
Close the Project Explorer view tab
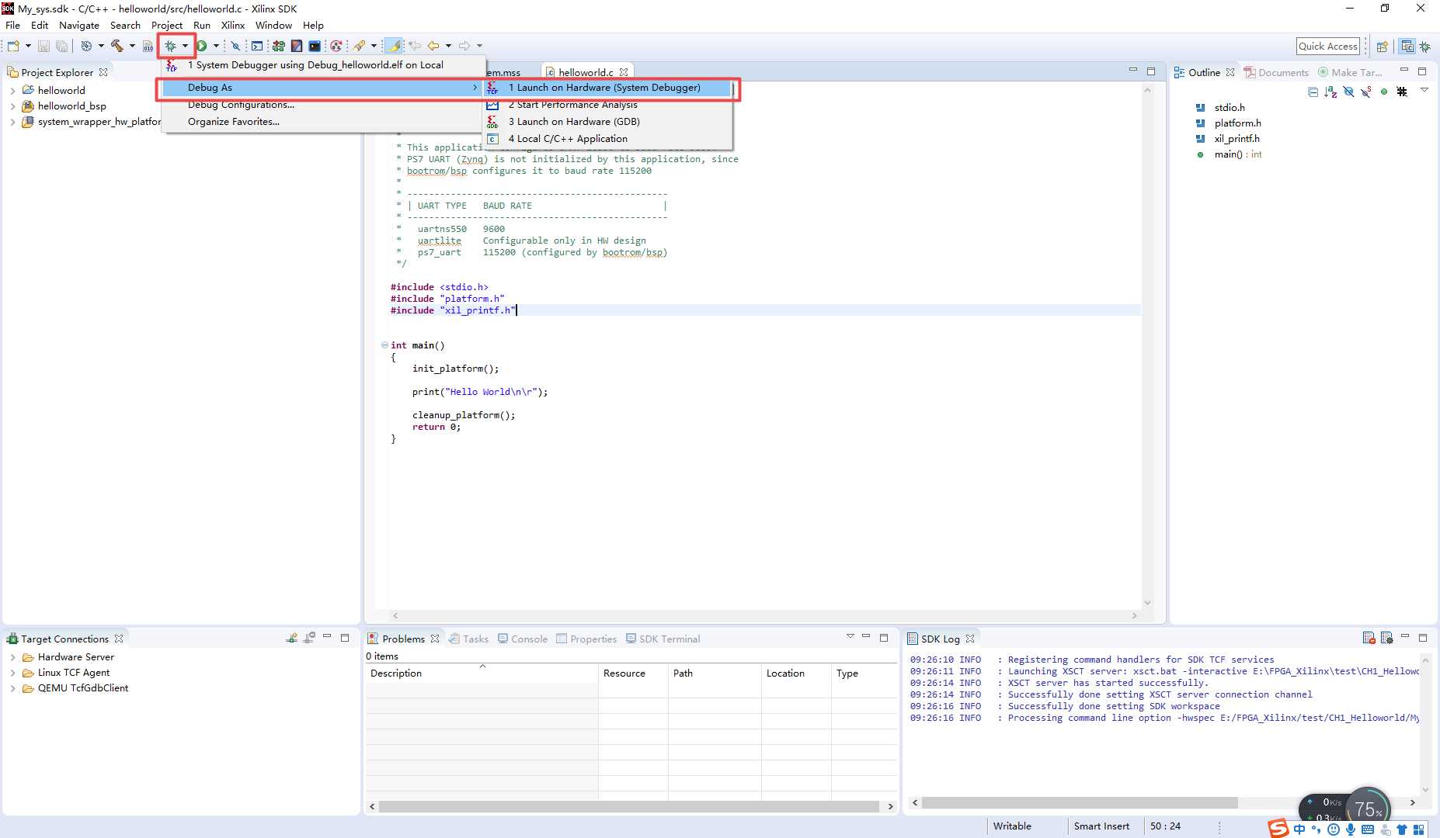point(104,72)
